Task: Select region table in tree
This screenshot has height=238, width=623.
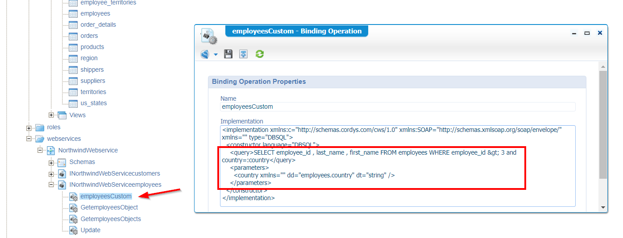Action: 89,58
